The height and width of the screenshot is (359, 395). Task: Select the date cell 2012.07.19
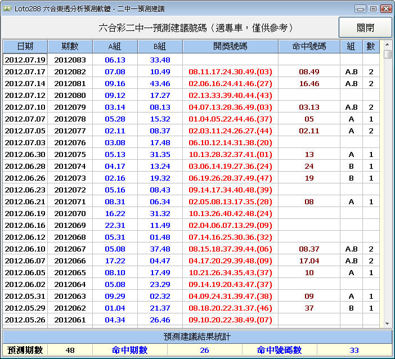point(25,60)
